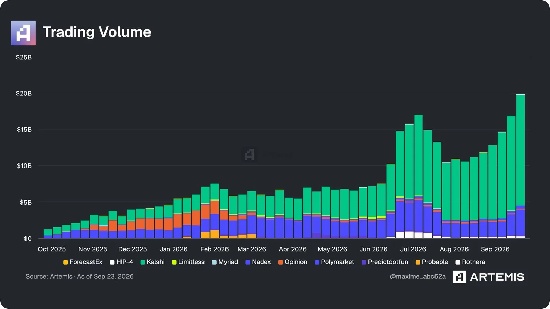Image resolution: width=550 pixels, height=309 pixels.
Task: Click the ARTEMIS wordmark in the footer
Action: tap(497, 277)
